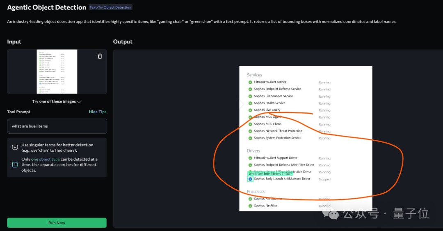This screenshot has height=231, width=443.
Task: Click the blue info icon beside Early Launch AntiMalware Driver
Action: 250,179
